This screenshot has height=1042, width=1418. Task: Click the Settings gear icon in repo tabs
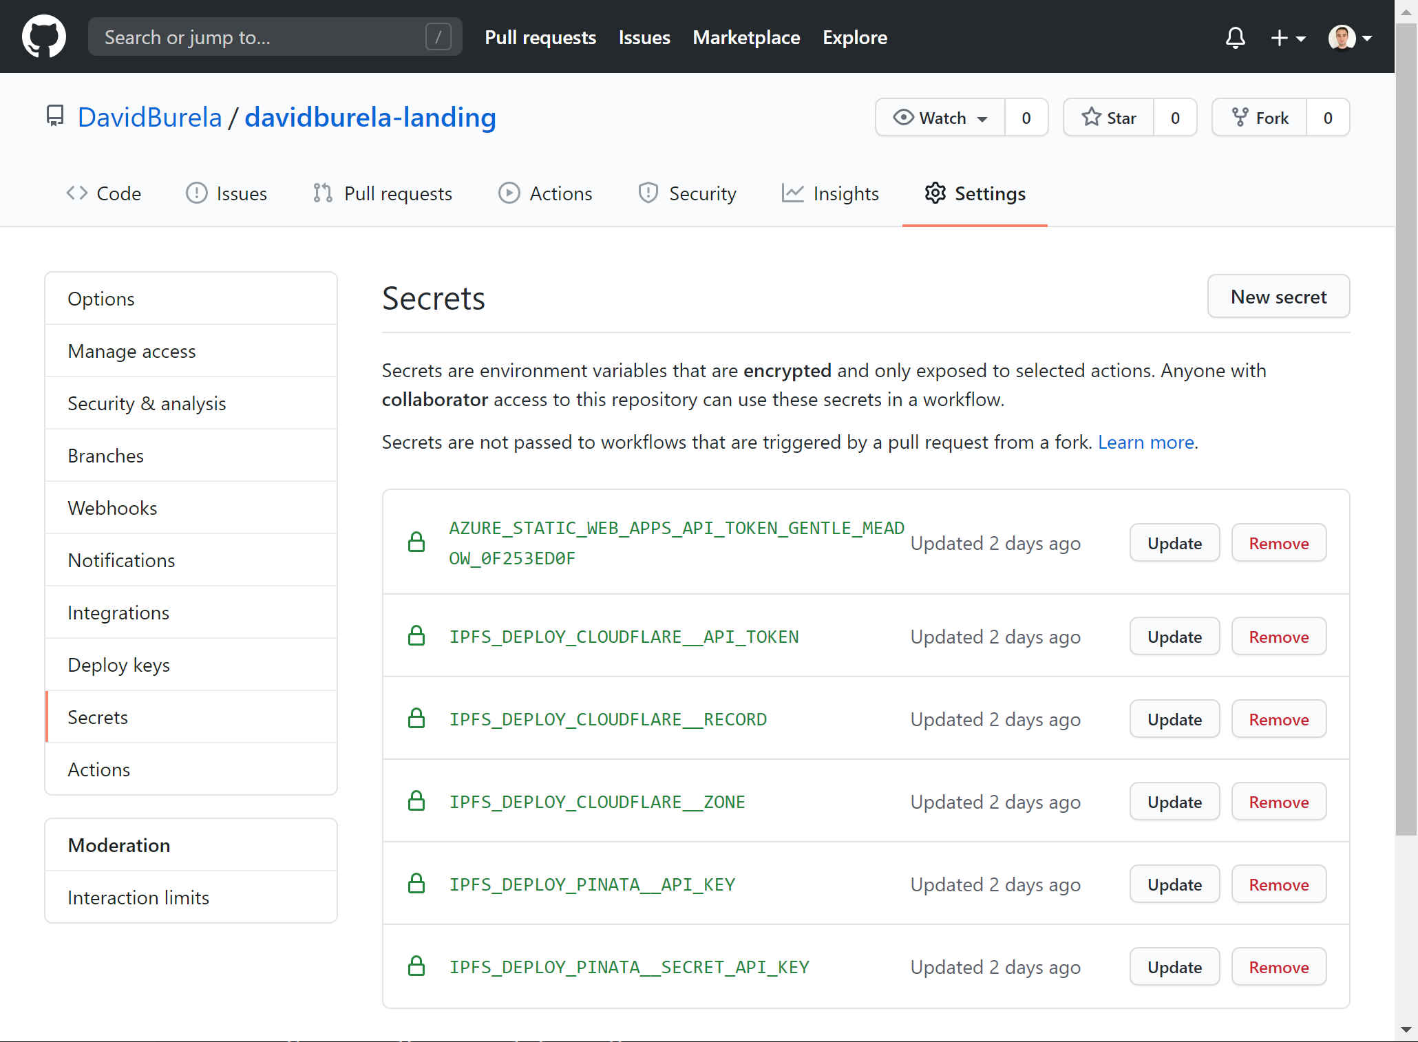(935, 193)
